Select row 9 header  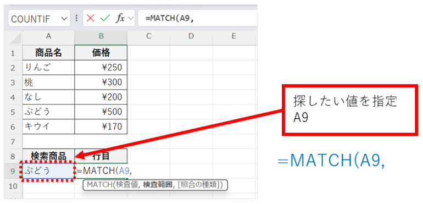point(13,171)
